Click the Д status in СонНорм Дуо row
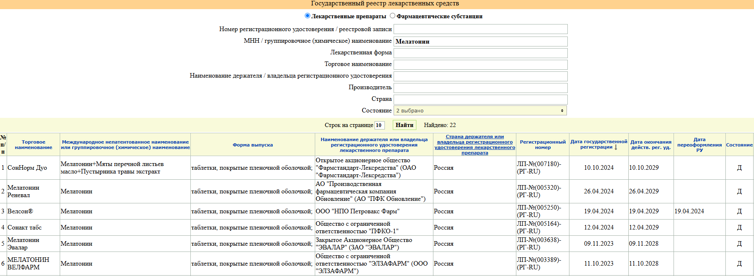 (x=739, y=168)
